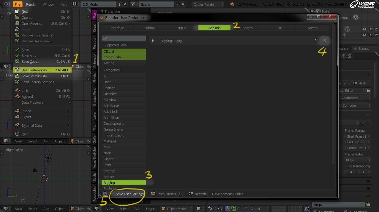This screenshot has height=212, width=379.
Task: Expand the Rigging: Rigify add-on details
Action: point(153,41)
